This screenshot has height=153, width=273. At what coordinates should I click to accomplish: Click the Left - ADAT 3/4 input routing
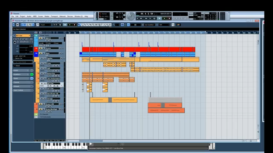click(x=23, y=56)
